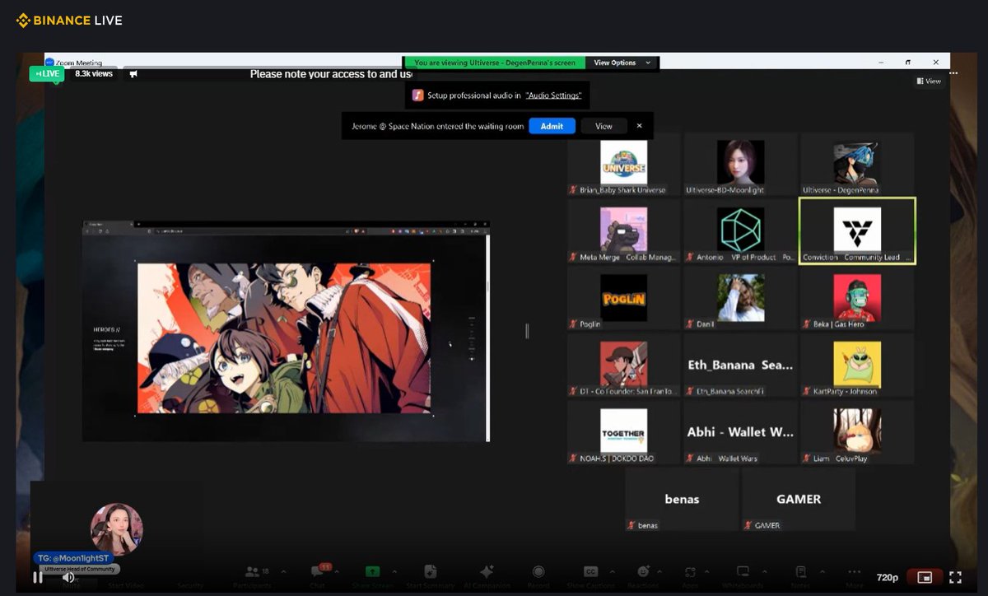The width and height of the screenshot is (988, 596).
Task: Open the Notes icon
Action: click(801, 570)
